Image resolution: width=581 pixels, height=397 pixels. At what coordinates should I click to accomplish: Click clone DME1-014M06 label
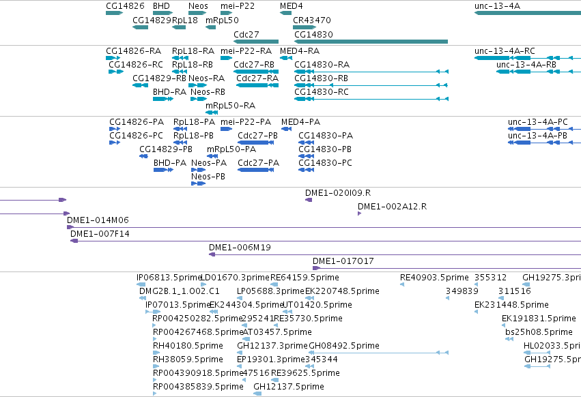click(x=98, y=220)
